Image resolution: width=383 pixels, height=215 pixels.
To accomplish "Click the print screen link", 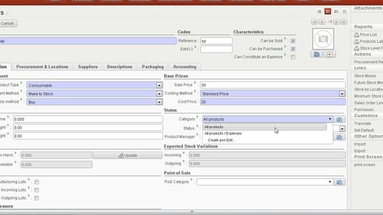I will 364,165.
